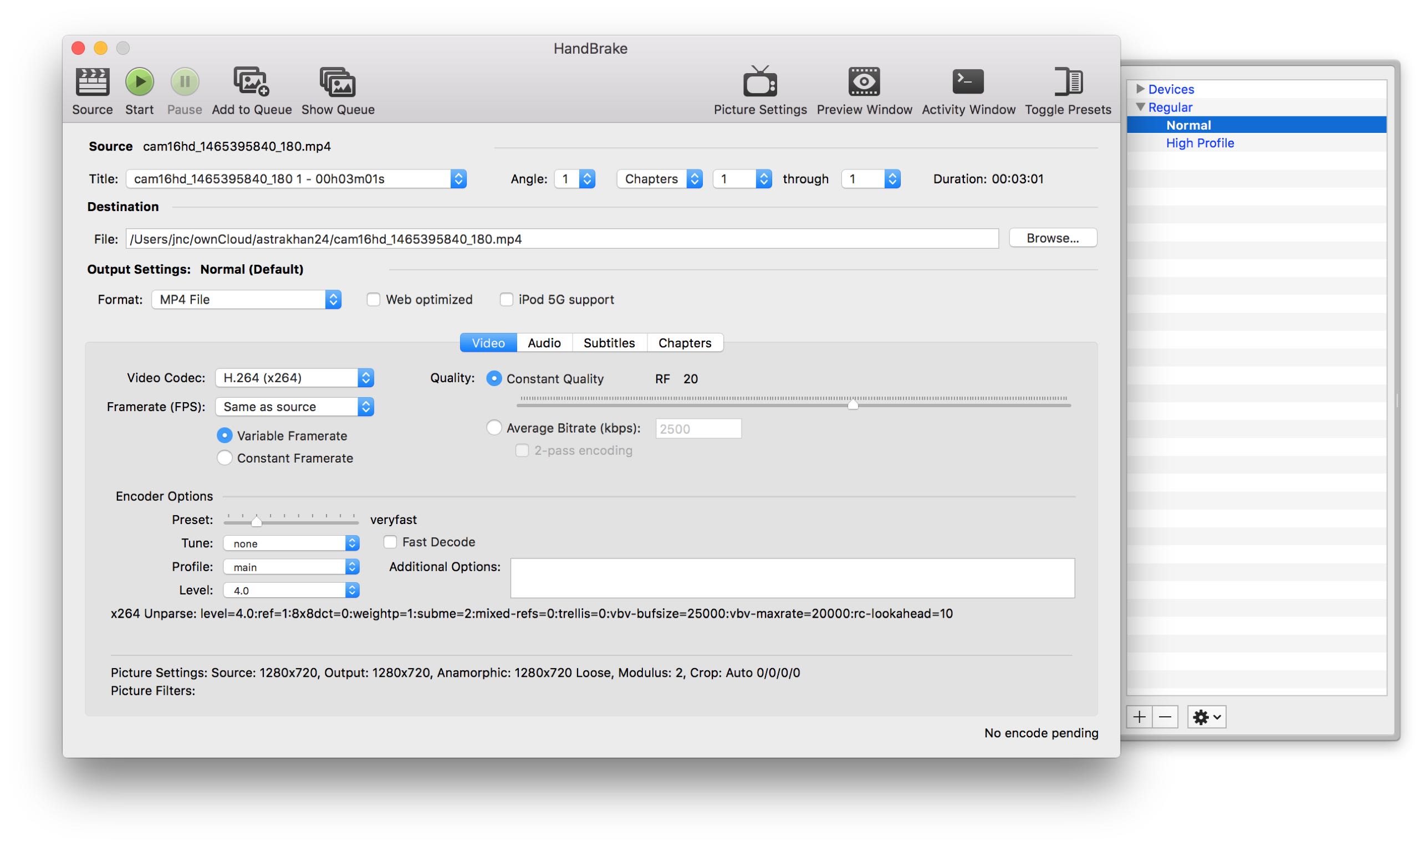Open the presets gear action menu
This screenshot has width=1419, height=847.
click(1207, 717)
